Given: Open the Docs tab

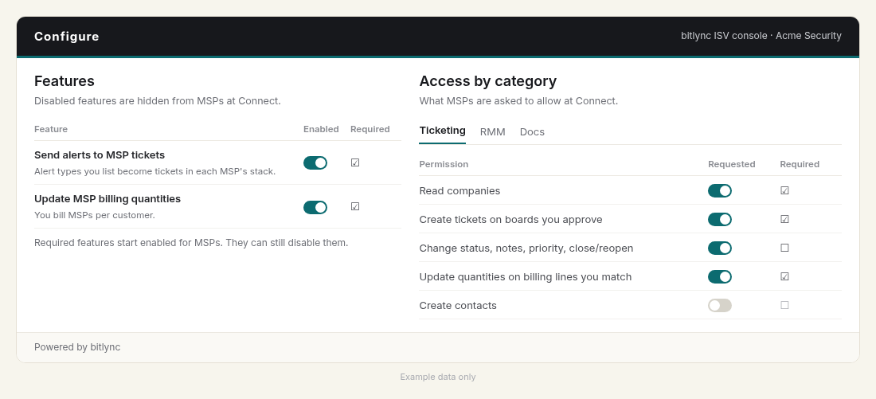Looking at the screenshot, I should [532, 132].
